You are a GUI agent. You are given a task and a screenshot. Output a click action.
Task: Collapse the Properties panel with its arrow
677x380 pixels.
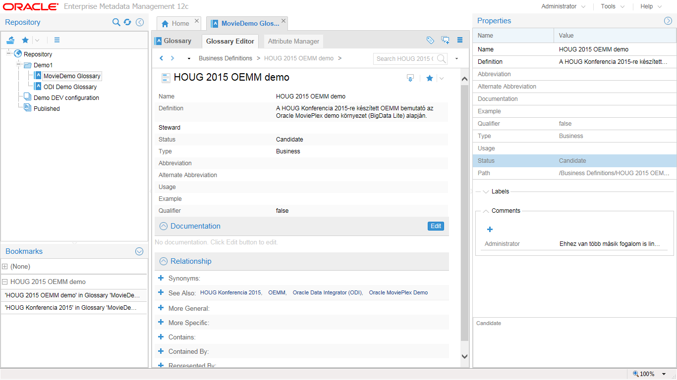click(668, 21)
